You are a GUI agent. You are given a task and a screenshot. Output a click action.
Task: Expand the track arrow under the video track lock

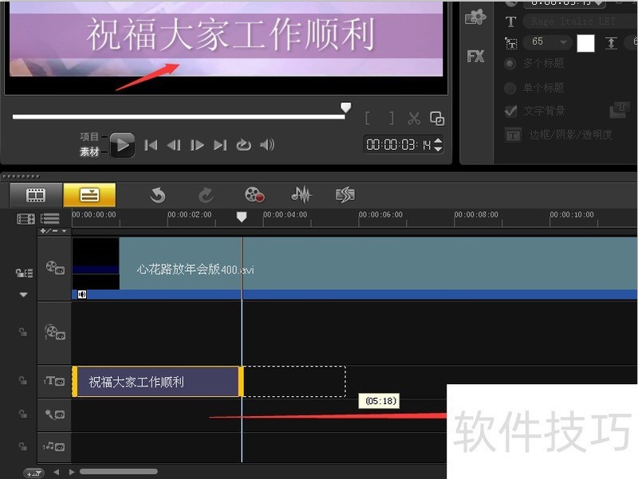[x=23, y=294]
